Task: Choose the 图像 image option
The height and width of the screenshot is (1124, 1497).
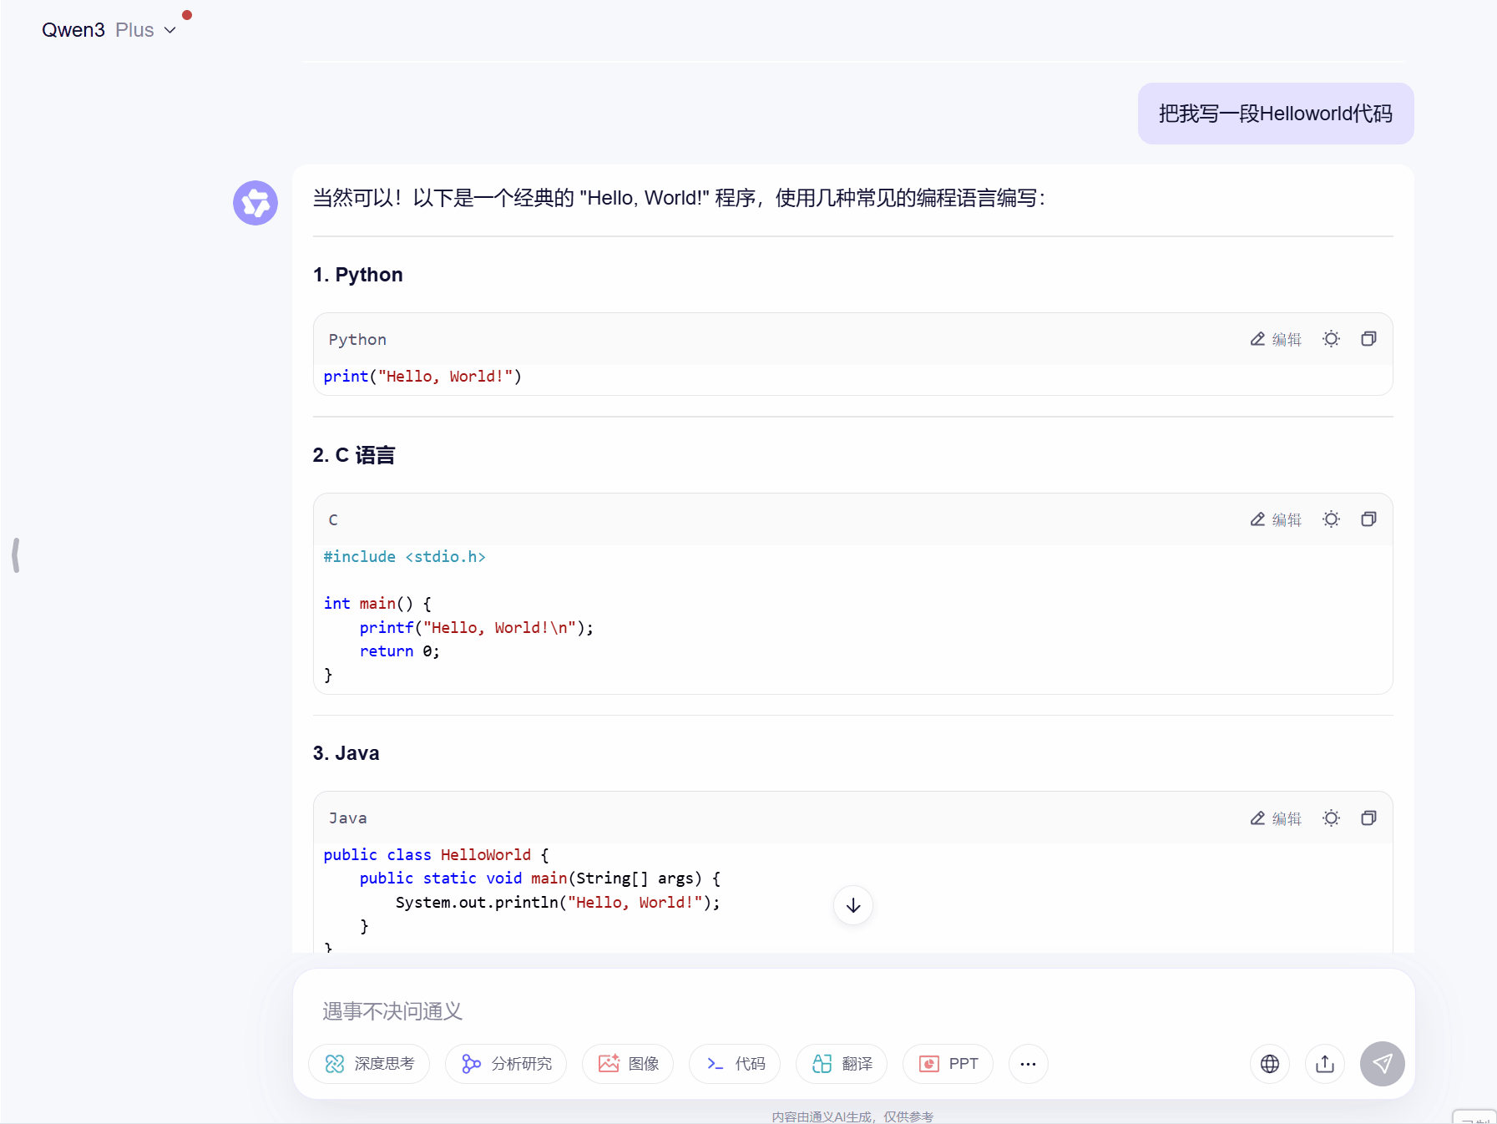Action: [x=628, y=1064]
